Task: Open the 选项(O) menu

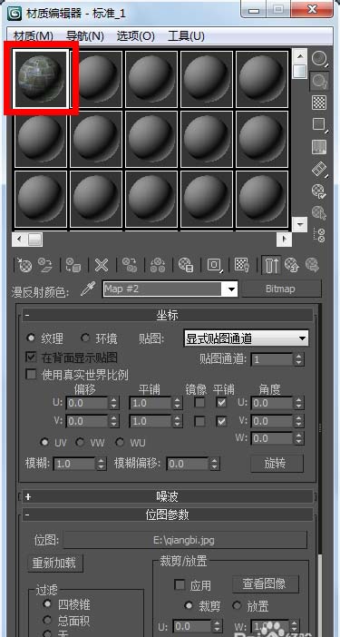Action: point(135,36)
